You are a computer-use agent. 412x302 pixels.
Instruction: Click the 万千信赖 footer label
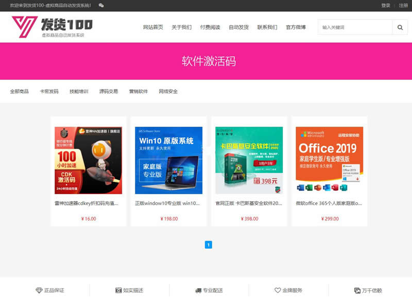[372, 291]
